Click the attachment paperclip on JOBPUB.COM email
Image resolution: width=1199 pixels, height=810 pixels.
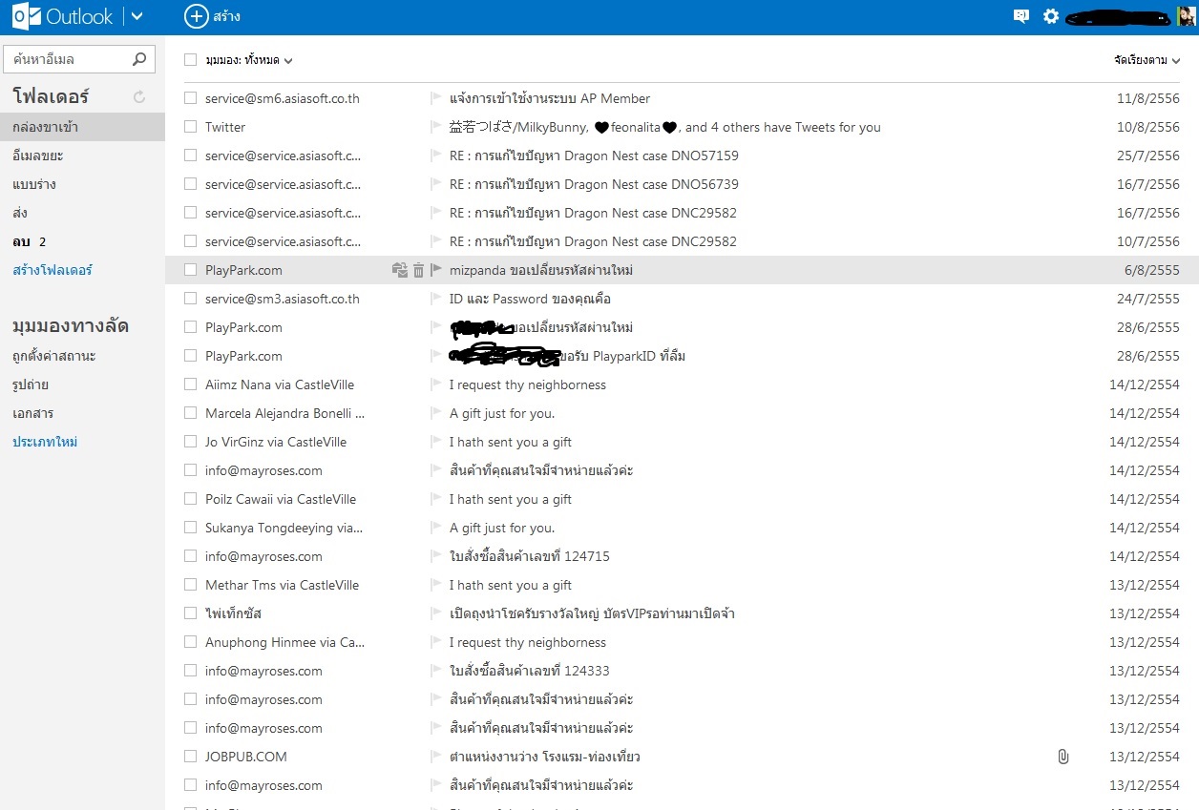(1062, 757)
